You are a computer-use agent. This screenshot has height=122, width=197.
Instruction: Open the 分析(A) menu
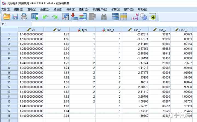[x=71, y=9]
